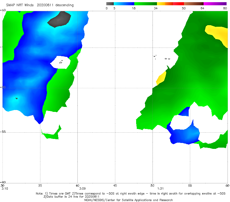Click the '40' longitude axis label
The width and height of the screenshot is (230, 202).
pos(77,186)
